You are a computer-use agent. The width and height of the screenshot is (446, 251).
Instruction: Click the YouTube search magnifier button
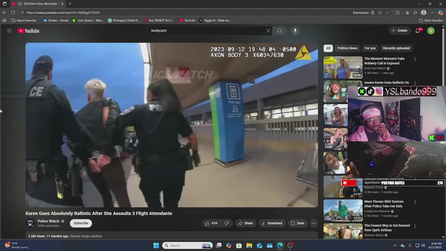click(x=279, y=31)
